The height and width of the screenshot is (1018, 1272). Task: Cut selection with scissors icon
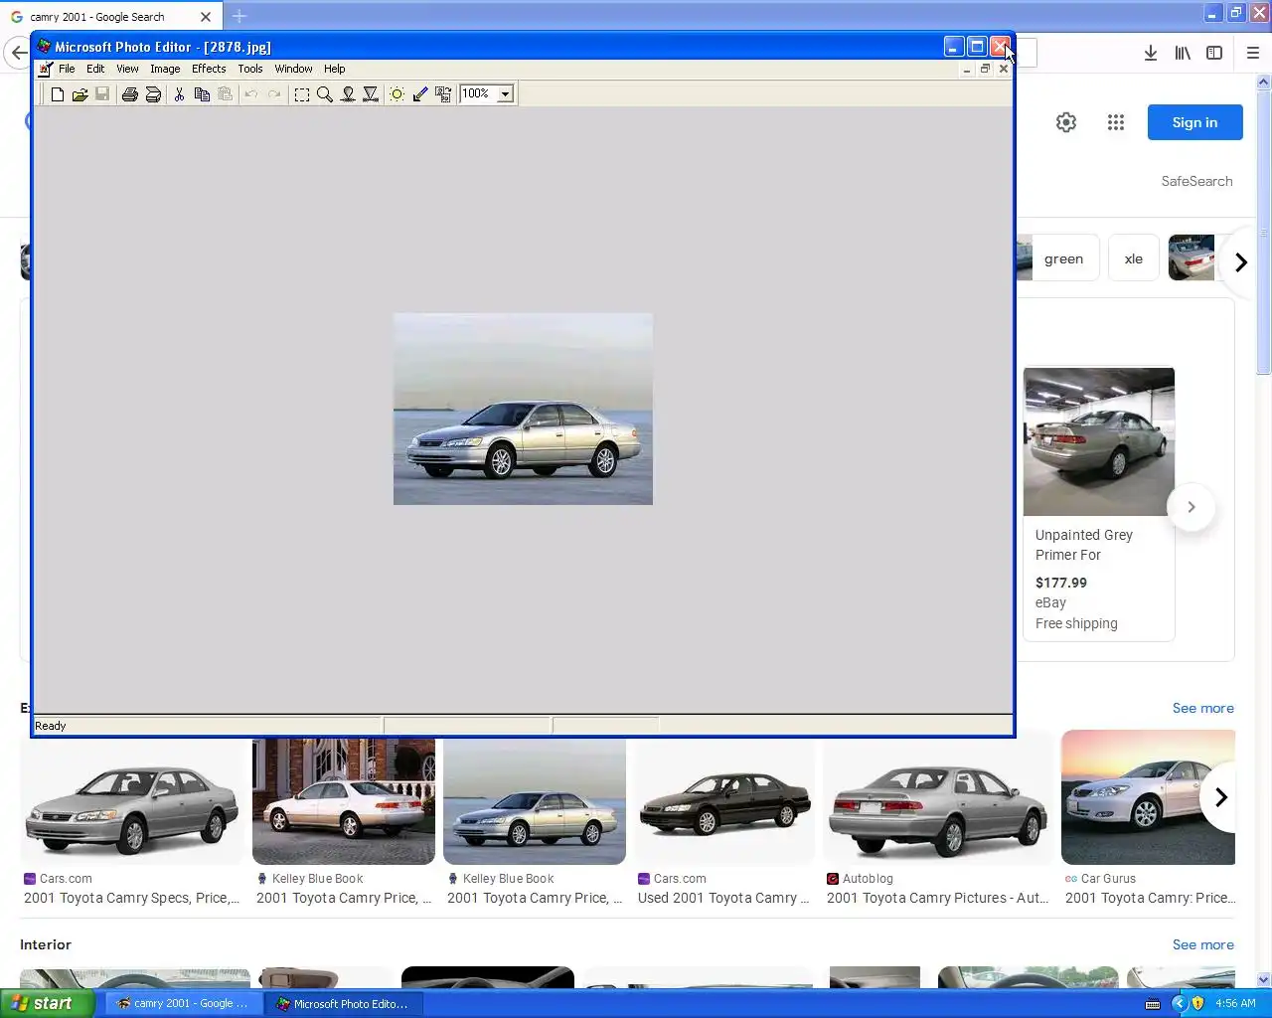coord(179,94)
